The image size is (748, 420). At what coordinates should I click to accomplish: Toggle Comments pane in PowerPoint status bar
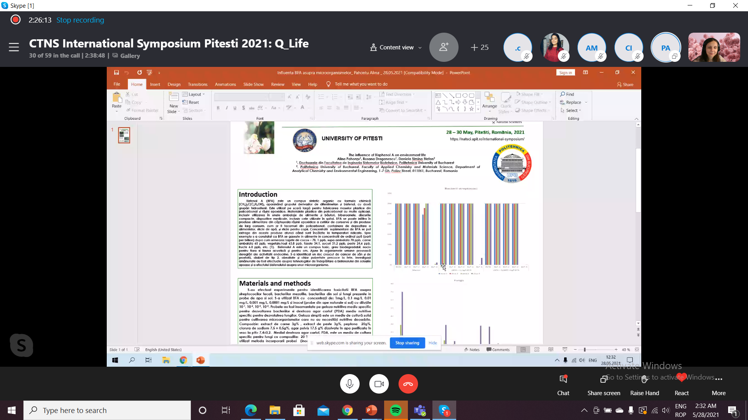pos(498,350)
